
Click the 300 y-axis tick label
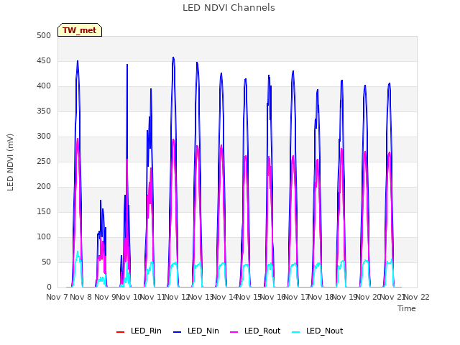[x=44, y=136]
